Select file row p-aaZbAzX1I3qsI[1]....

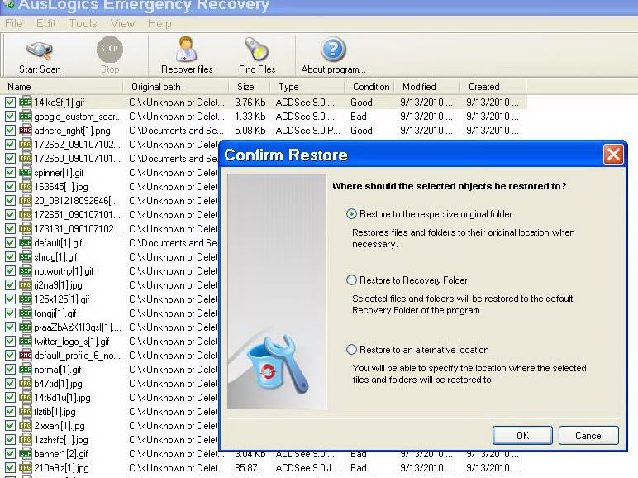tap(78, 327)
